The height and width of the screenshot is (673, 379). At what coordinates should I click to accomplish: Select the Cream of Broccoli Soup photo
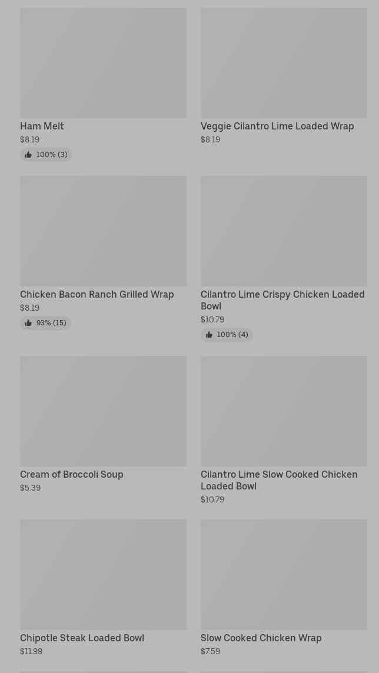(x=103, y=411)
